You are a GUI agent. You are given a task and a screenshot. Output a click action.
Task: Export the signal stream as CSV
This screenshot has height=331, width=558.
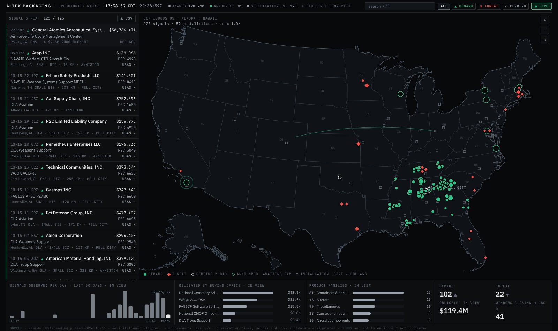pyautogui.click(x=126, y=18)
